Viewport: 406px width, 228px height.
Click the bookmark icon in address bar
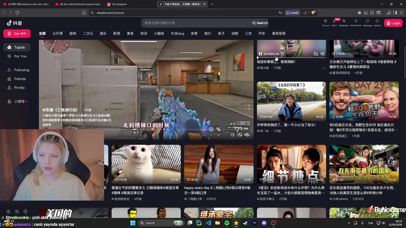tap(84, 13)
